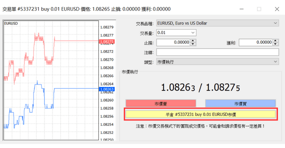
Task: Close the order dialog window
Action: click(x=277, y=9)
